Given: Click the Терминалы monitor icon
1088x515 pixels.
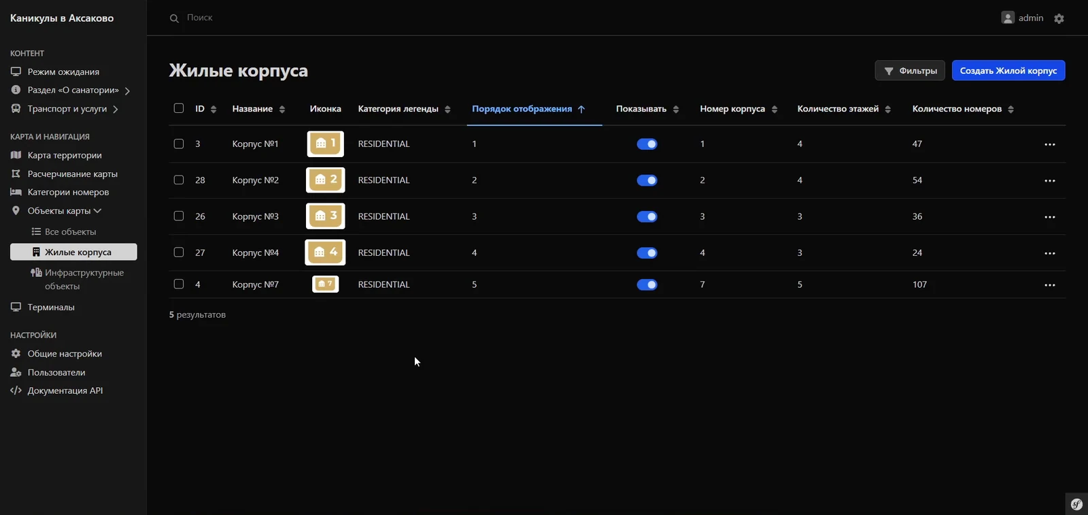Looking at the screenshot, I should 16,307.
